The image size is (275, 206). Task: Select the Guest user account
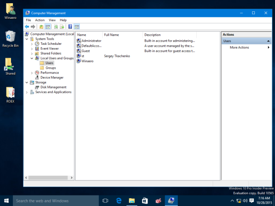pyautogui.click(x=85, y=51)
